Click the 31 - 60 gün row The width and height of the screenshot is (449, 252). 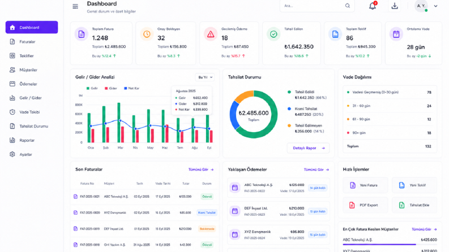390,106
